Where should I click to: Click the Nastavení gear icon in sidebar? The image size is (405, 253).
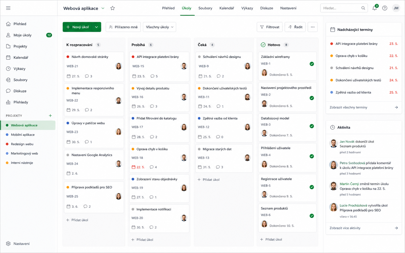[8, 244]
